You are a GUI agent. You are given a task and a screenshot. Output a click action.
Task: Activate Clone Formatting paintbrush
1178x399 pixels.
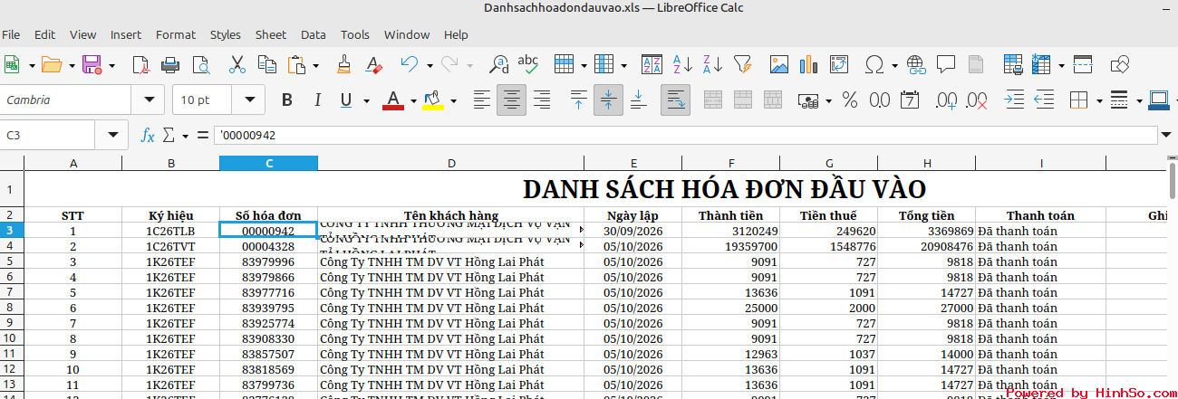(x=344, y=64)
